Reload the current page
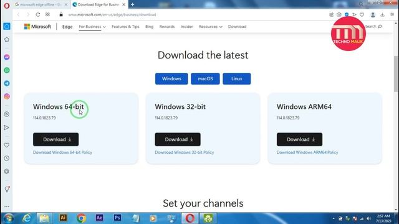The width and height of the screenshot is (399, 224). coord(37,15)
